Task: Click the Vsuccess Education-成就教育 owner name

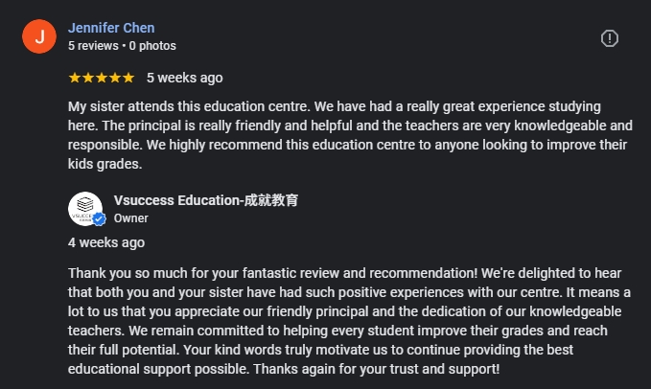Action: point(206,200)
